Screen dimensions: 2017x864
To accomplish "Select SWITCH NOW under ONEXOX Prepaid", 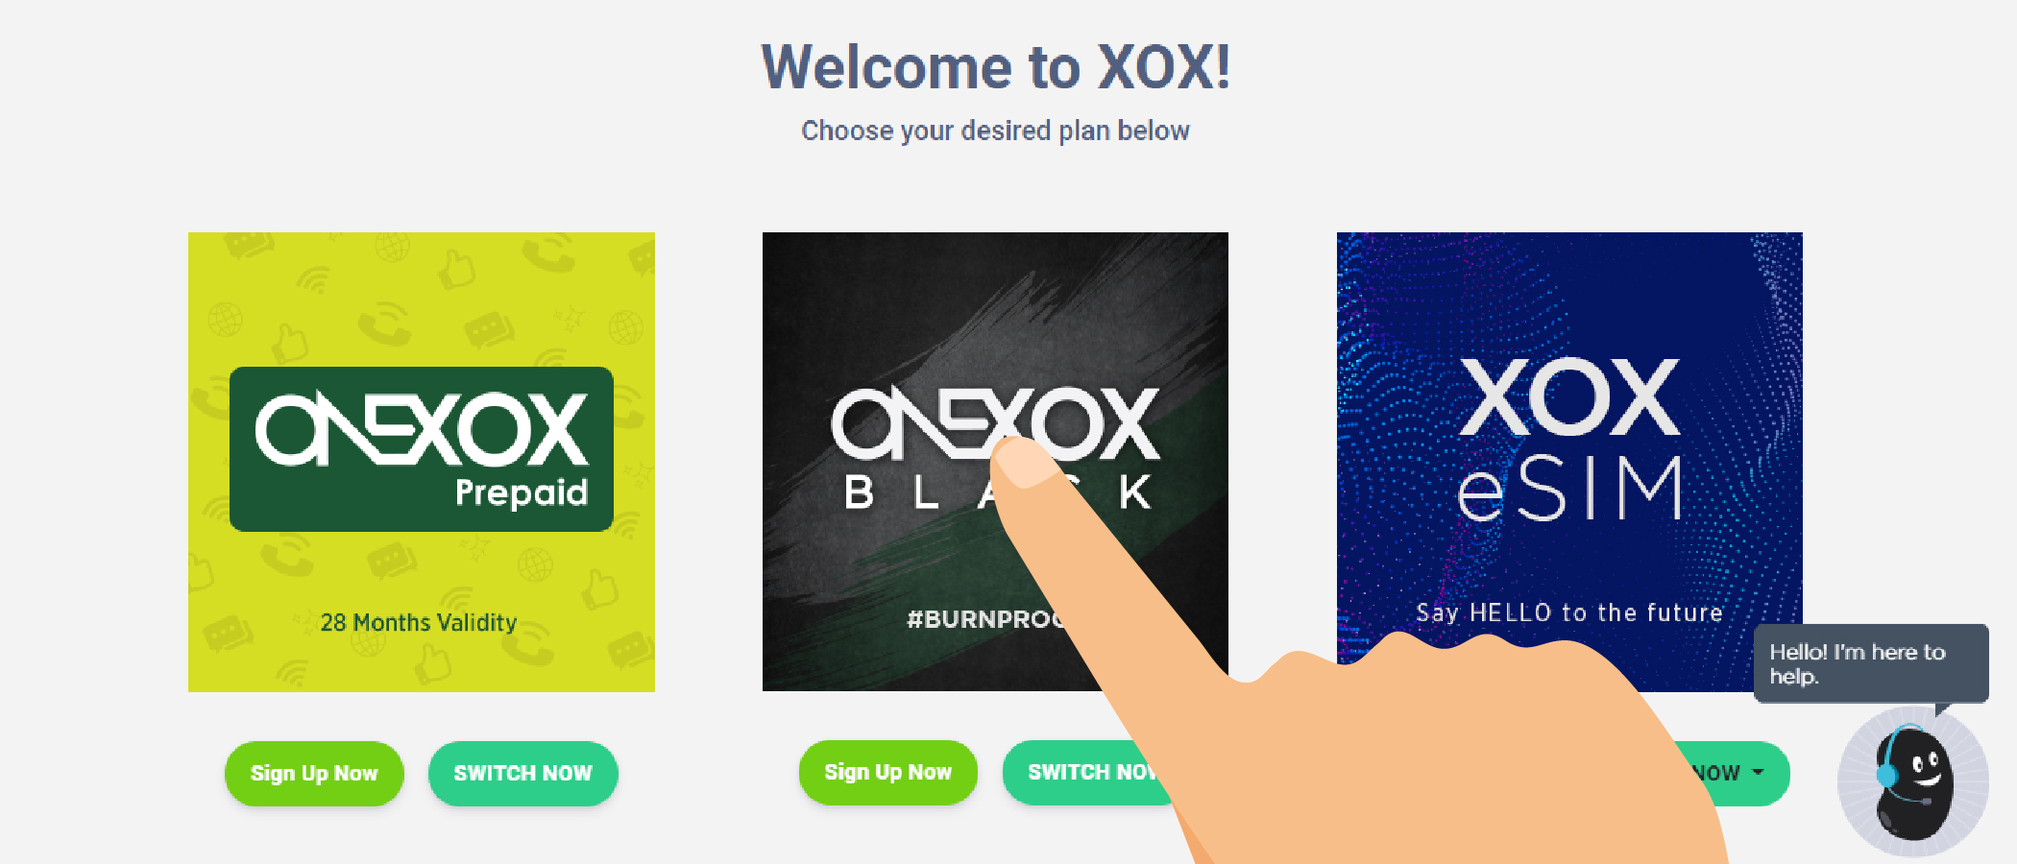I will pyautogui.click(x=522, y=773).
